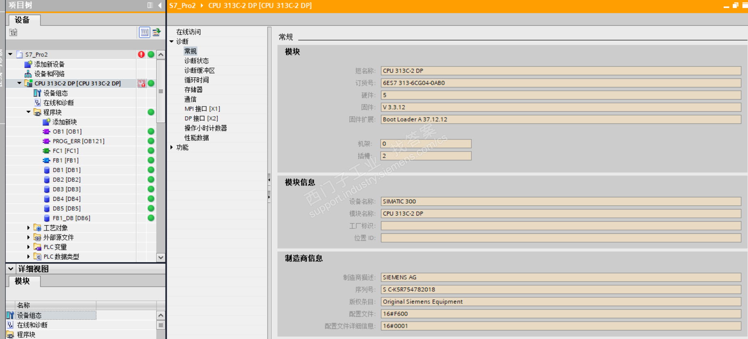Collapse the 诊断 section
The height and width of the screenshot is (339, 748).
click(172, 41)
